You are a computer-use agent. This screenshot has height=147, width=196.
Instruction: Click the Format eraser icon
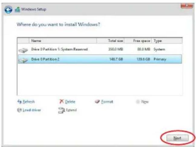97,101
